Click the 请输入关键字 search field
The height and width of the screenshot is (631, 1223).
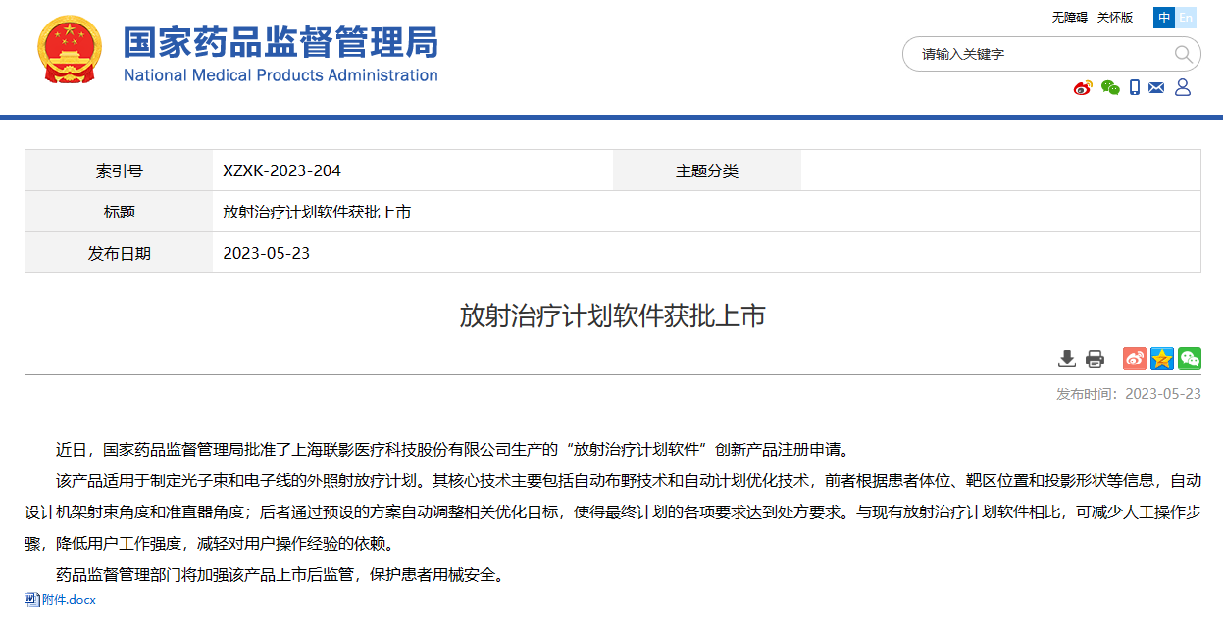(1040, 54)
